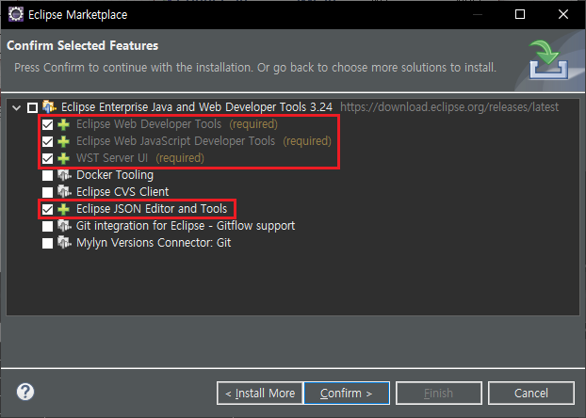586x418 pixels.
Task: Enable the Docker Tooling checkbox
Action: pos(47,175)
